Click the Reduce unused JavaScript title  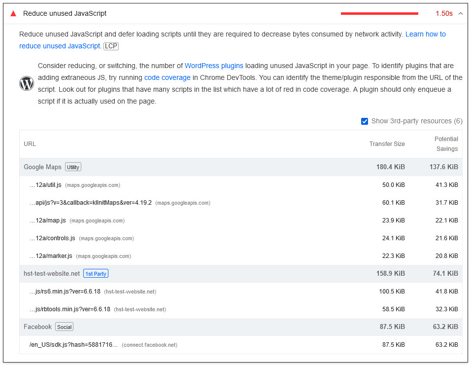(65, 13)
